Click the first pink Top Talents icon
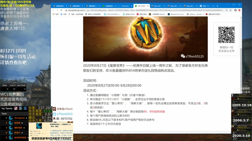Viewport: 252px width, 141px height. [16, 109]
